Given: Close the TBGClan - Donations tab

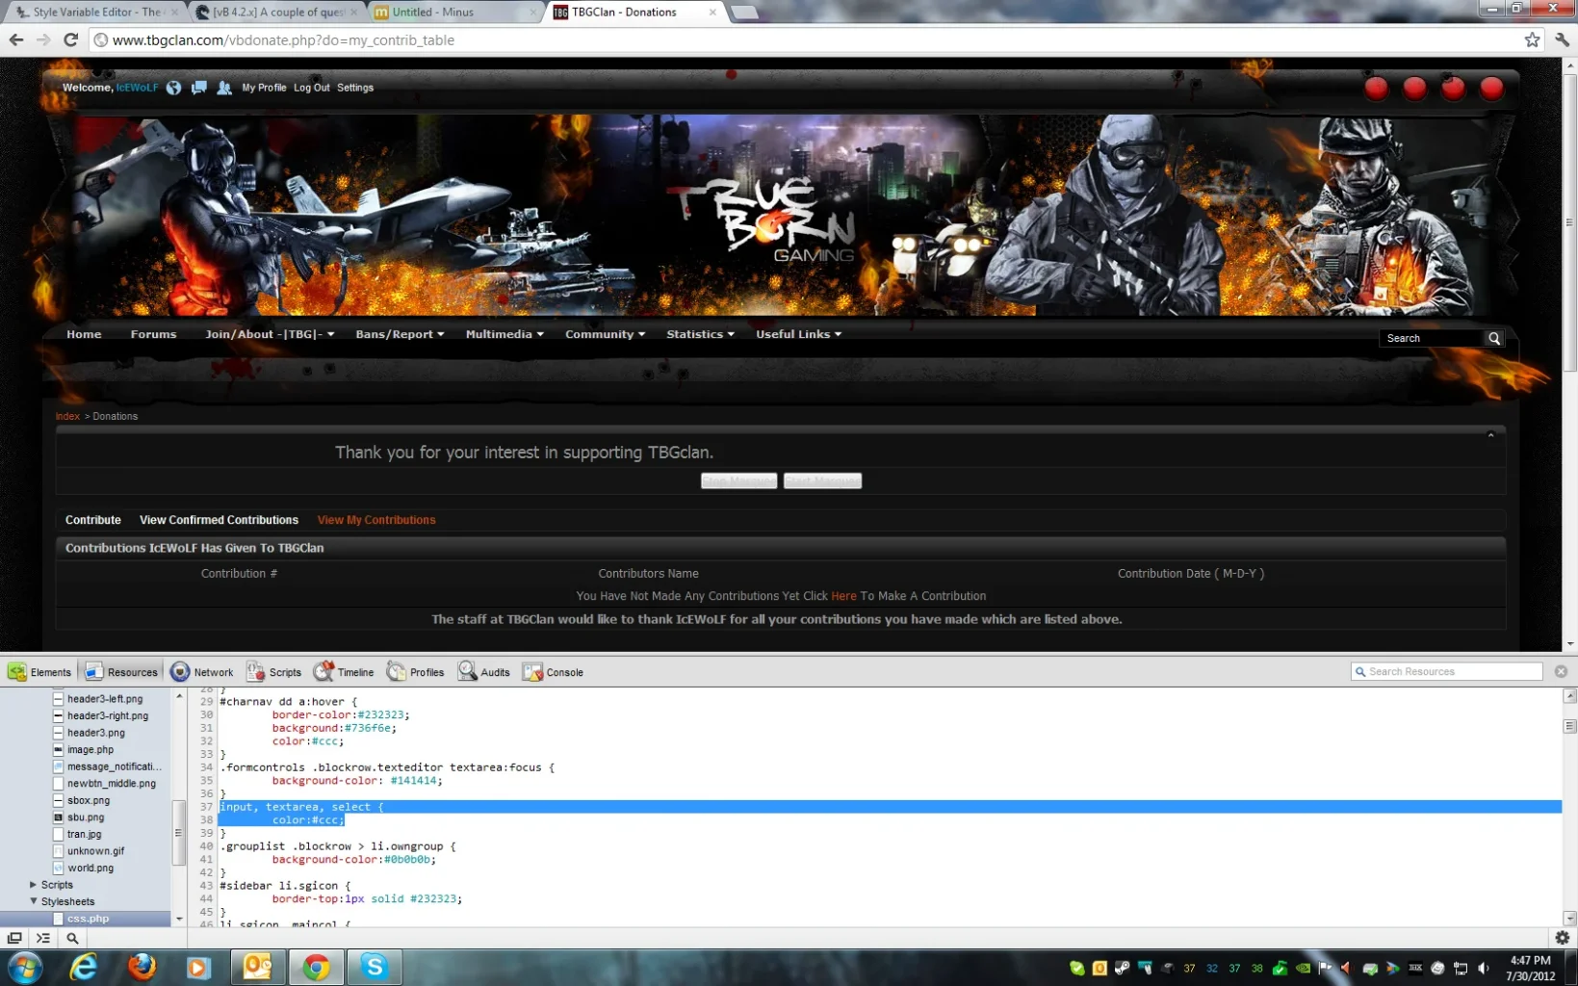Looking at the screenshot, I should point(712,13).
